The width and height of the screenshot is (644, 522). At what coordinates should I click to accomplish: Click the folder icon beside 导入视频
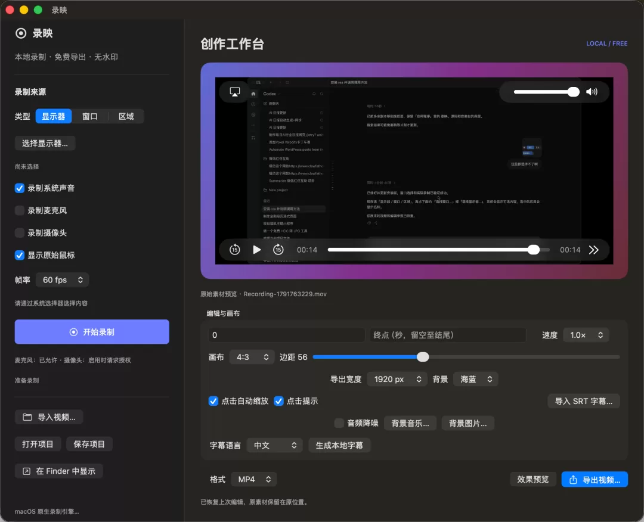pyautogui.click(x=27, y=417)
